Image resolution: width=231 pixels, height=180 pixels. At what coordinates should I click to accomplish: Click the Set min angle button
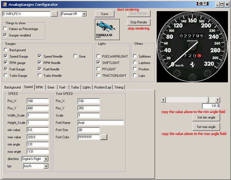[x=206, y=117]
